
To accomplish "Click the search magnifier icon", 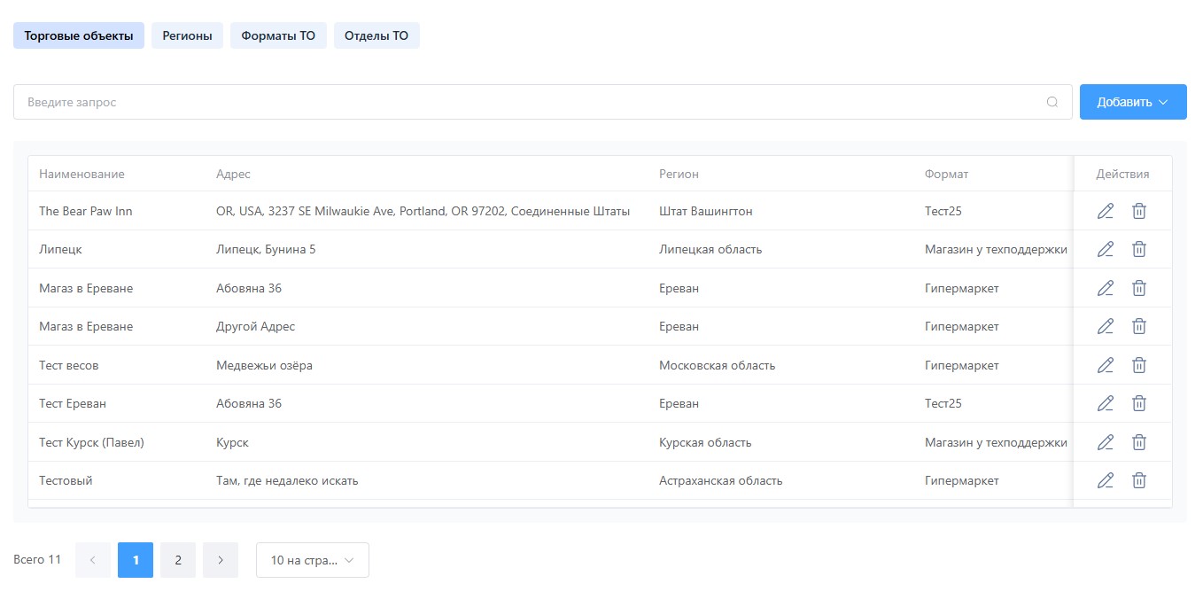I will click(1052, 102).
